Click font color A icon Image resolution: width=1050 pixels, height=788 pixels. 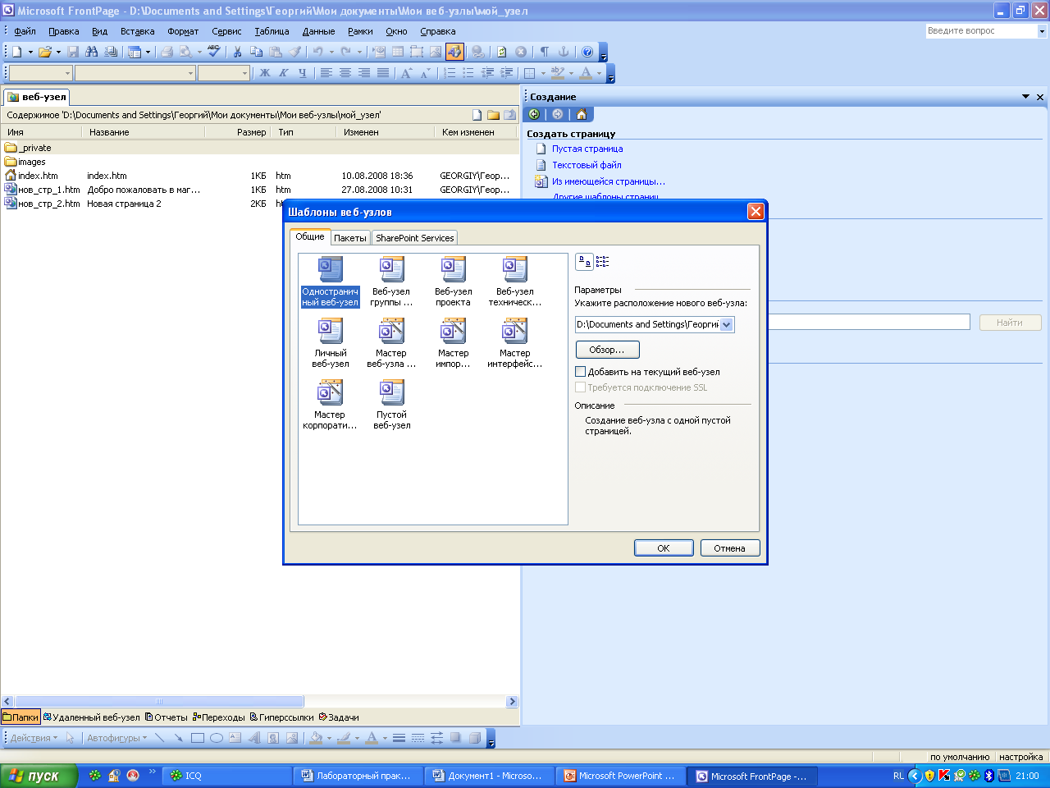coord(585,73)
